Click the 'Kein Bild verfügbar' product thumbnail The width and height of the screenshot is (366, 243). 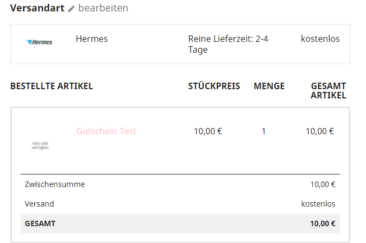(40, 145)
